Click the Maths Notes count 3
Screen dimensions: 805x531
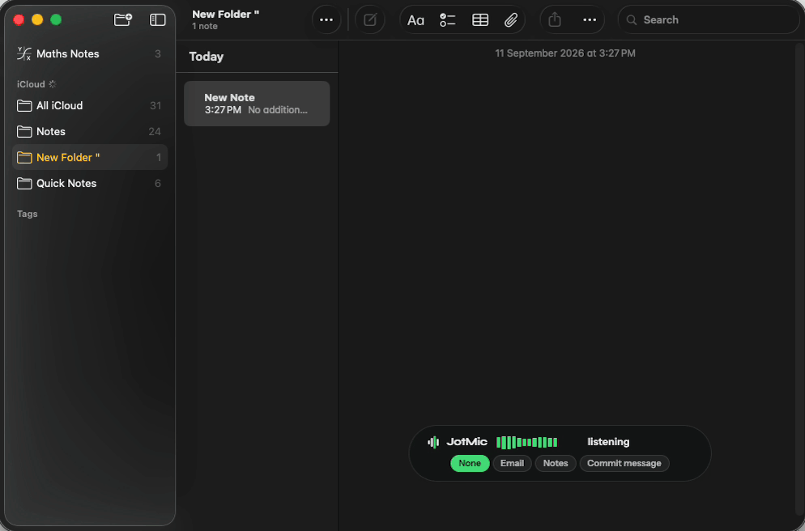158,54
